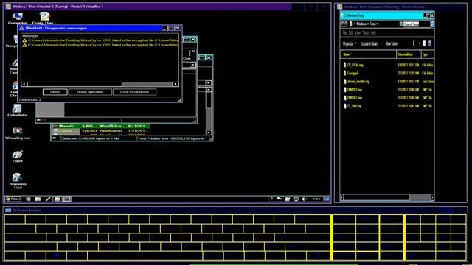Click the taskbar clock showing 2:24
The height and width of the screenshot is (265, 472).
(x=316, y=199)
